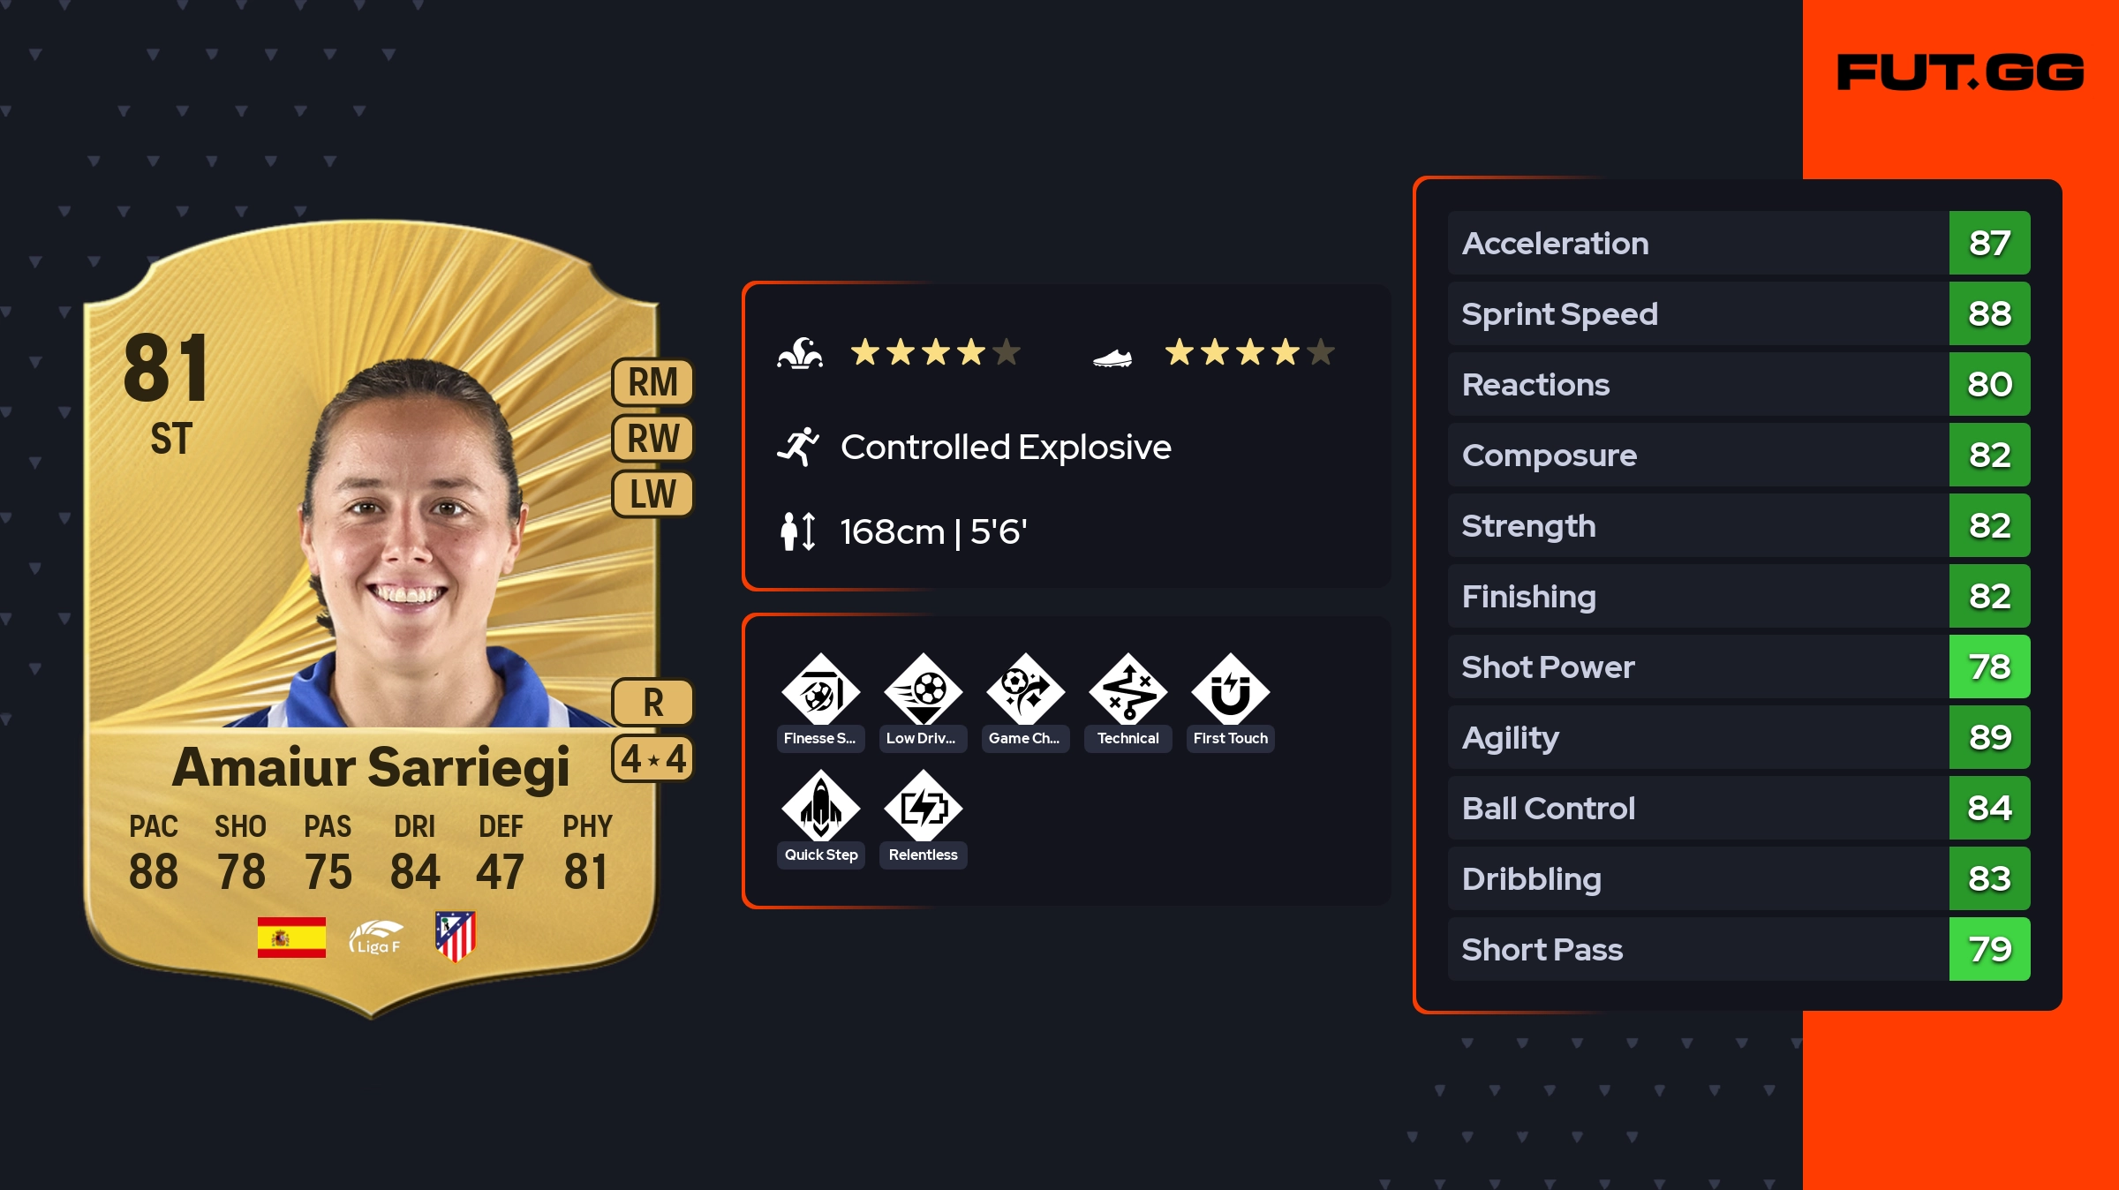Click the weak foot boot icon
Screen dimensions: 2119x1190
coord(1112,357)
